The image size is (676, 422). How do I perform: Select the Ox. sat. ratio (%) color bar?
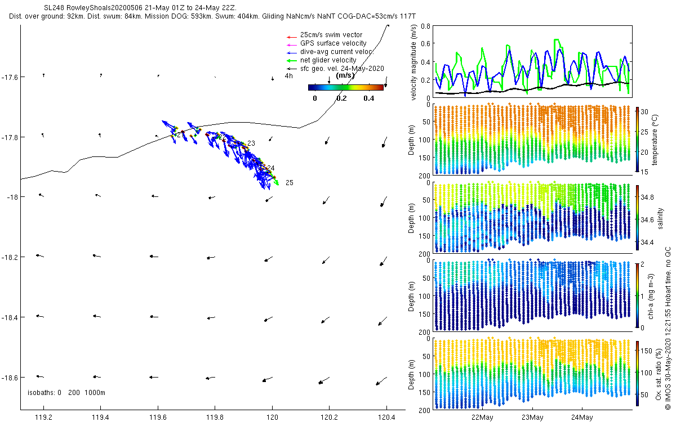pos(637,373)
